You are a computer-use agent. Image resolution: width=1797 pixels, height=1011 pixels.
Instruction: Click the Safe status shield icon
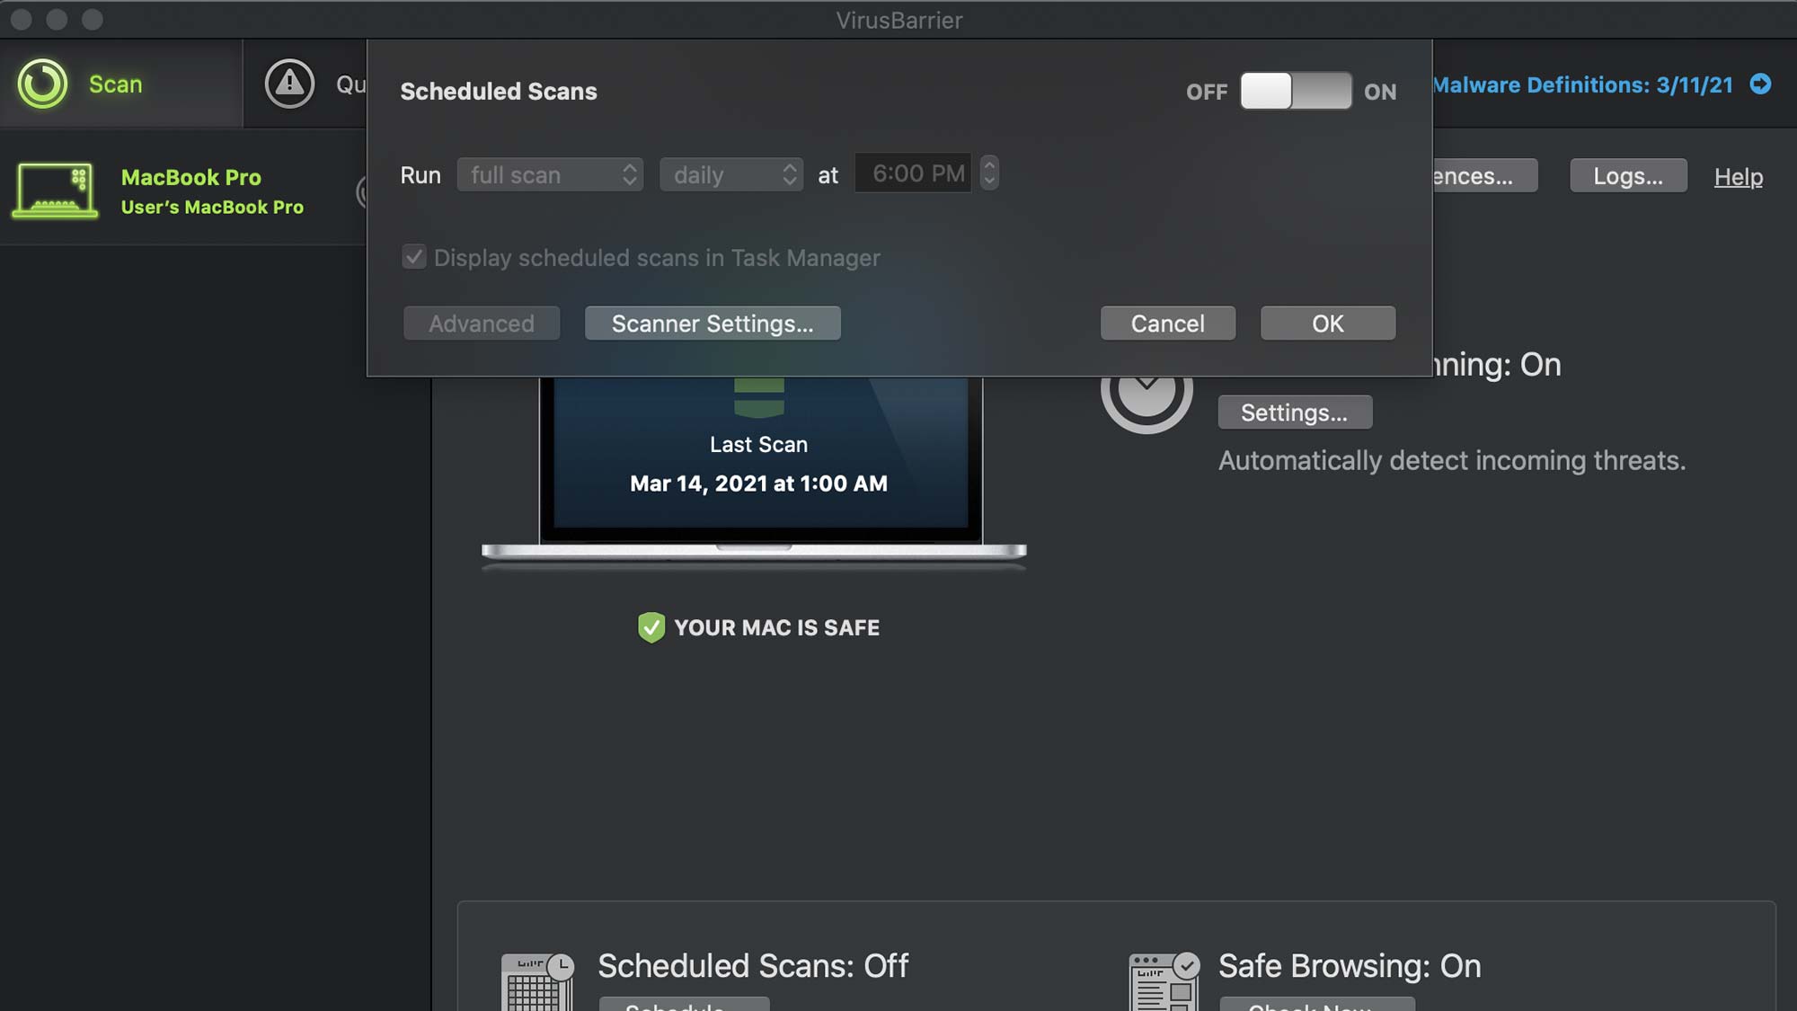point(650,628)
